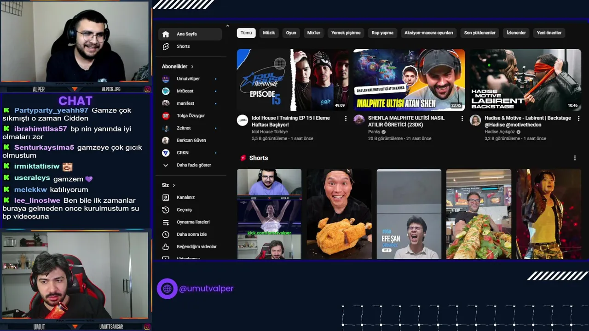Open the Shorts section three-dot menu
This screenshot has height=331, width=589.
[575, 158]
